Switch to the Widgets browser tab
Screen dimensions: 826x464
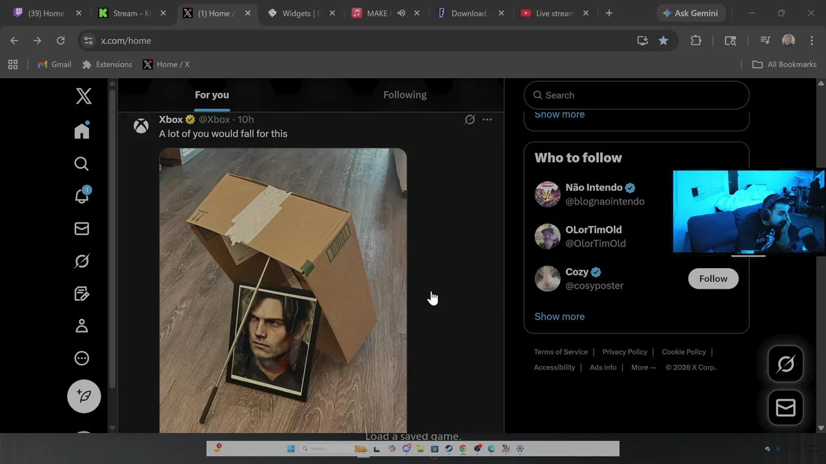[x=301, y=13]
